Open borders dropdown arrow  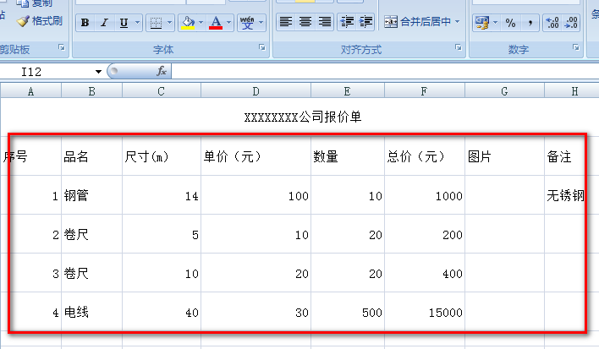pos(170,23)
